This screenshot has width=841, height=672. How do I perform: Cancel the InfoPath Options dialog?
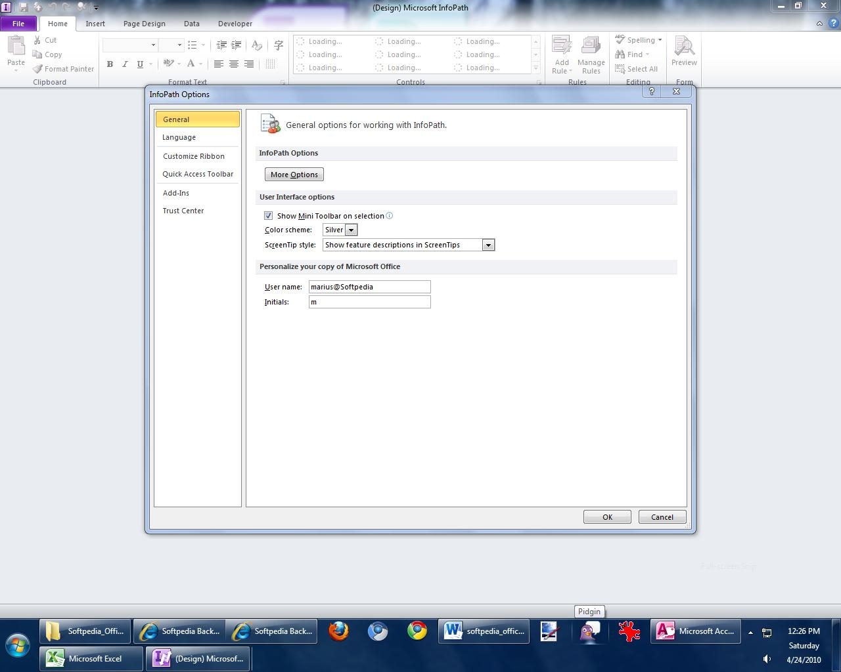(662, 517)
